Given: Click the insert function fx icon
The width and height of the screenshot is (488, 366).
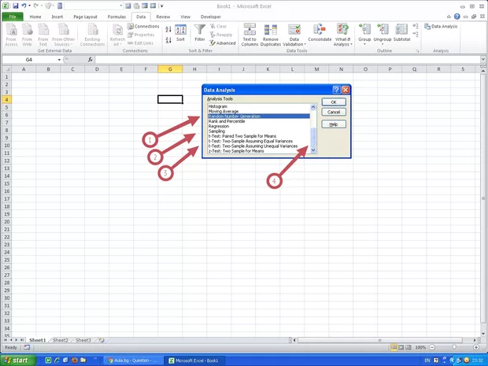Looking at the screenshot, I should pyautogui.click(x=91, y=59).
